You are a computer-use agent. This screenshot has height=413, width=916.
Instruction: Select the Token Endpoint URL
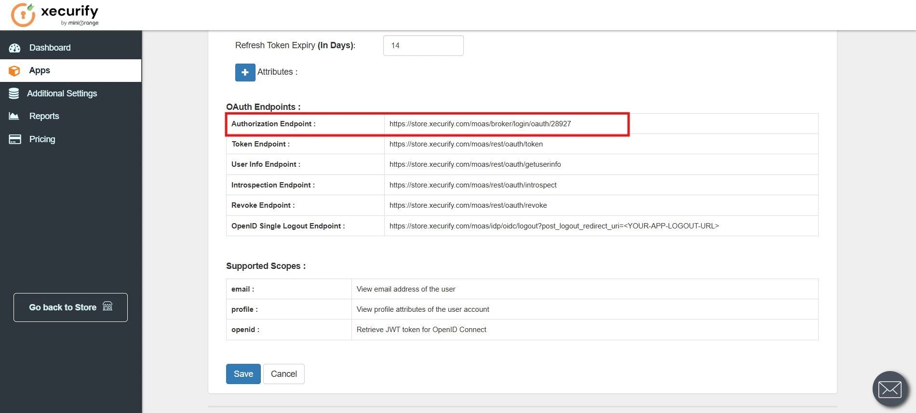pos(466,144)
